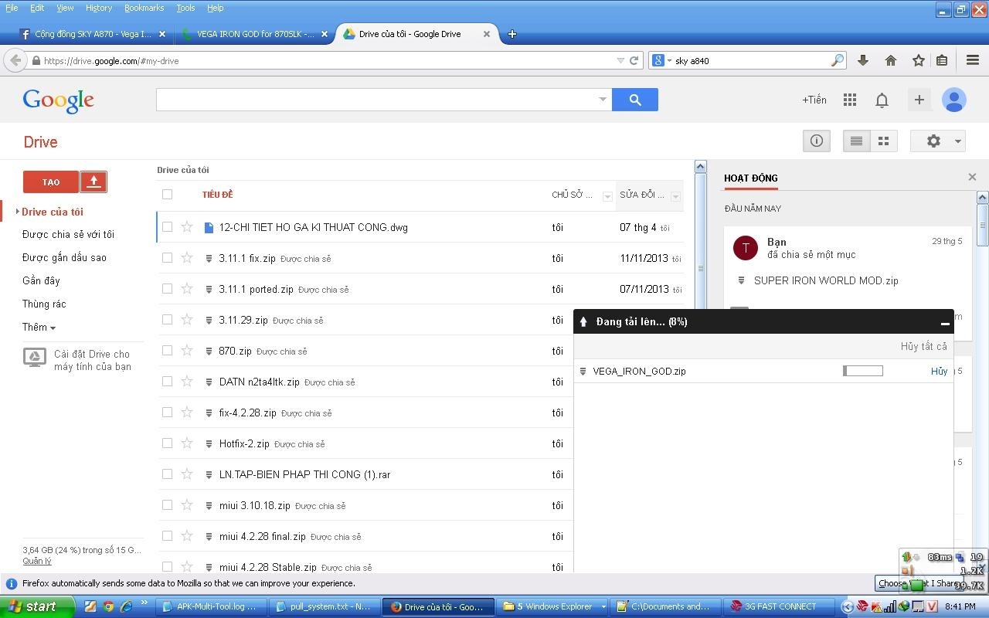Open the Bookmarks menu
Viewport: 989px width, 618px height.
[144, 8]
